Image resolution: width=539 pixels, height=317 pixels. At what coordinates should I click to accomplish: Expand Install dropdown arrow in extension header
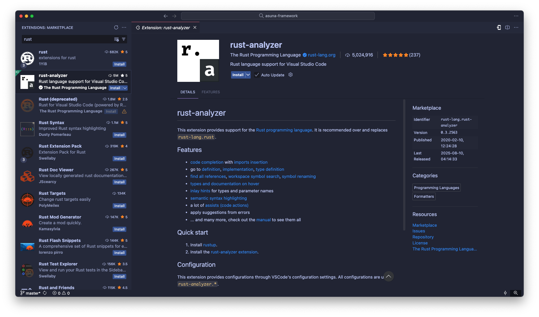(x=248, y=75)
